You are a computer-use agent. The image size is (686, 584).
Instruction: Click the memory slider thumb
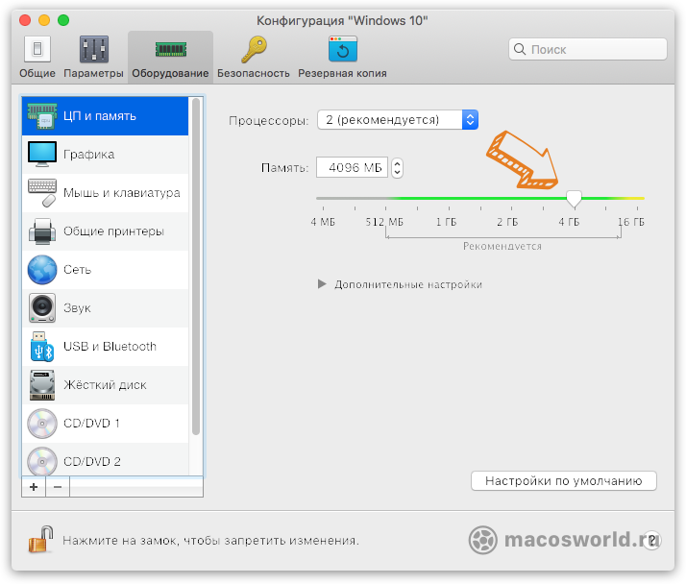tap(574, 199)
